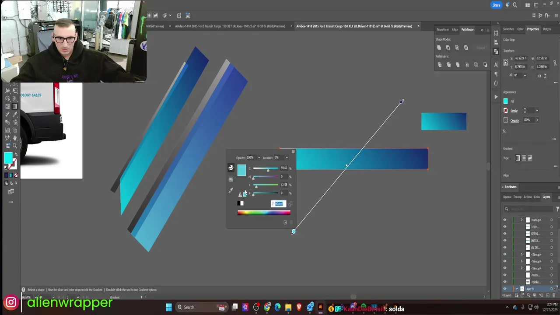The width and height of the screenshot is (560, 315).
Task: Select the Eyedropper tool in the toolbar
Action: (x=14, y=114)
